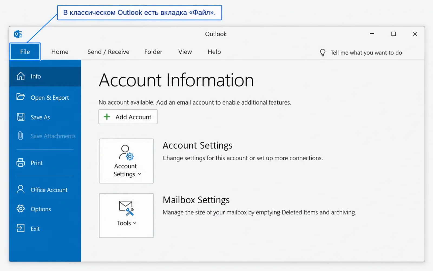This screenshot has height=271, width=433.
Task: Click the paperclip icon for Save Attachments
Action: pyautogui.click(x=21, y=136)
